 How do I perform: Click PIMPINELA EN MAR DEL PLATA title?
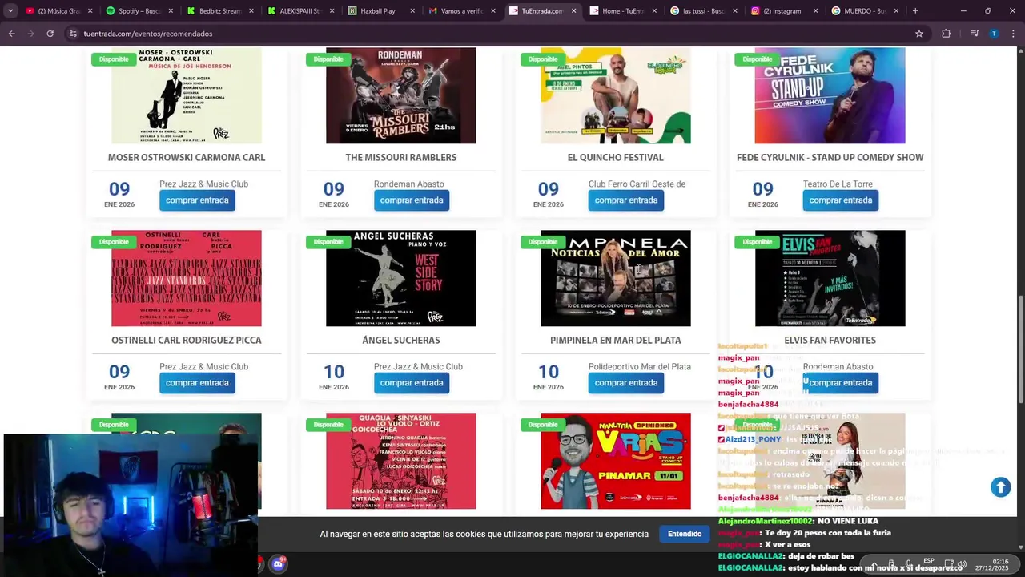click(616, 341)
